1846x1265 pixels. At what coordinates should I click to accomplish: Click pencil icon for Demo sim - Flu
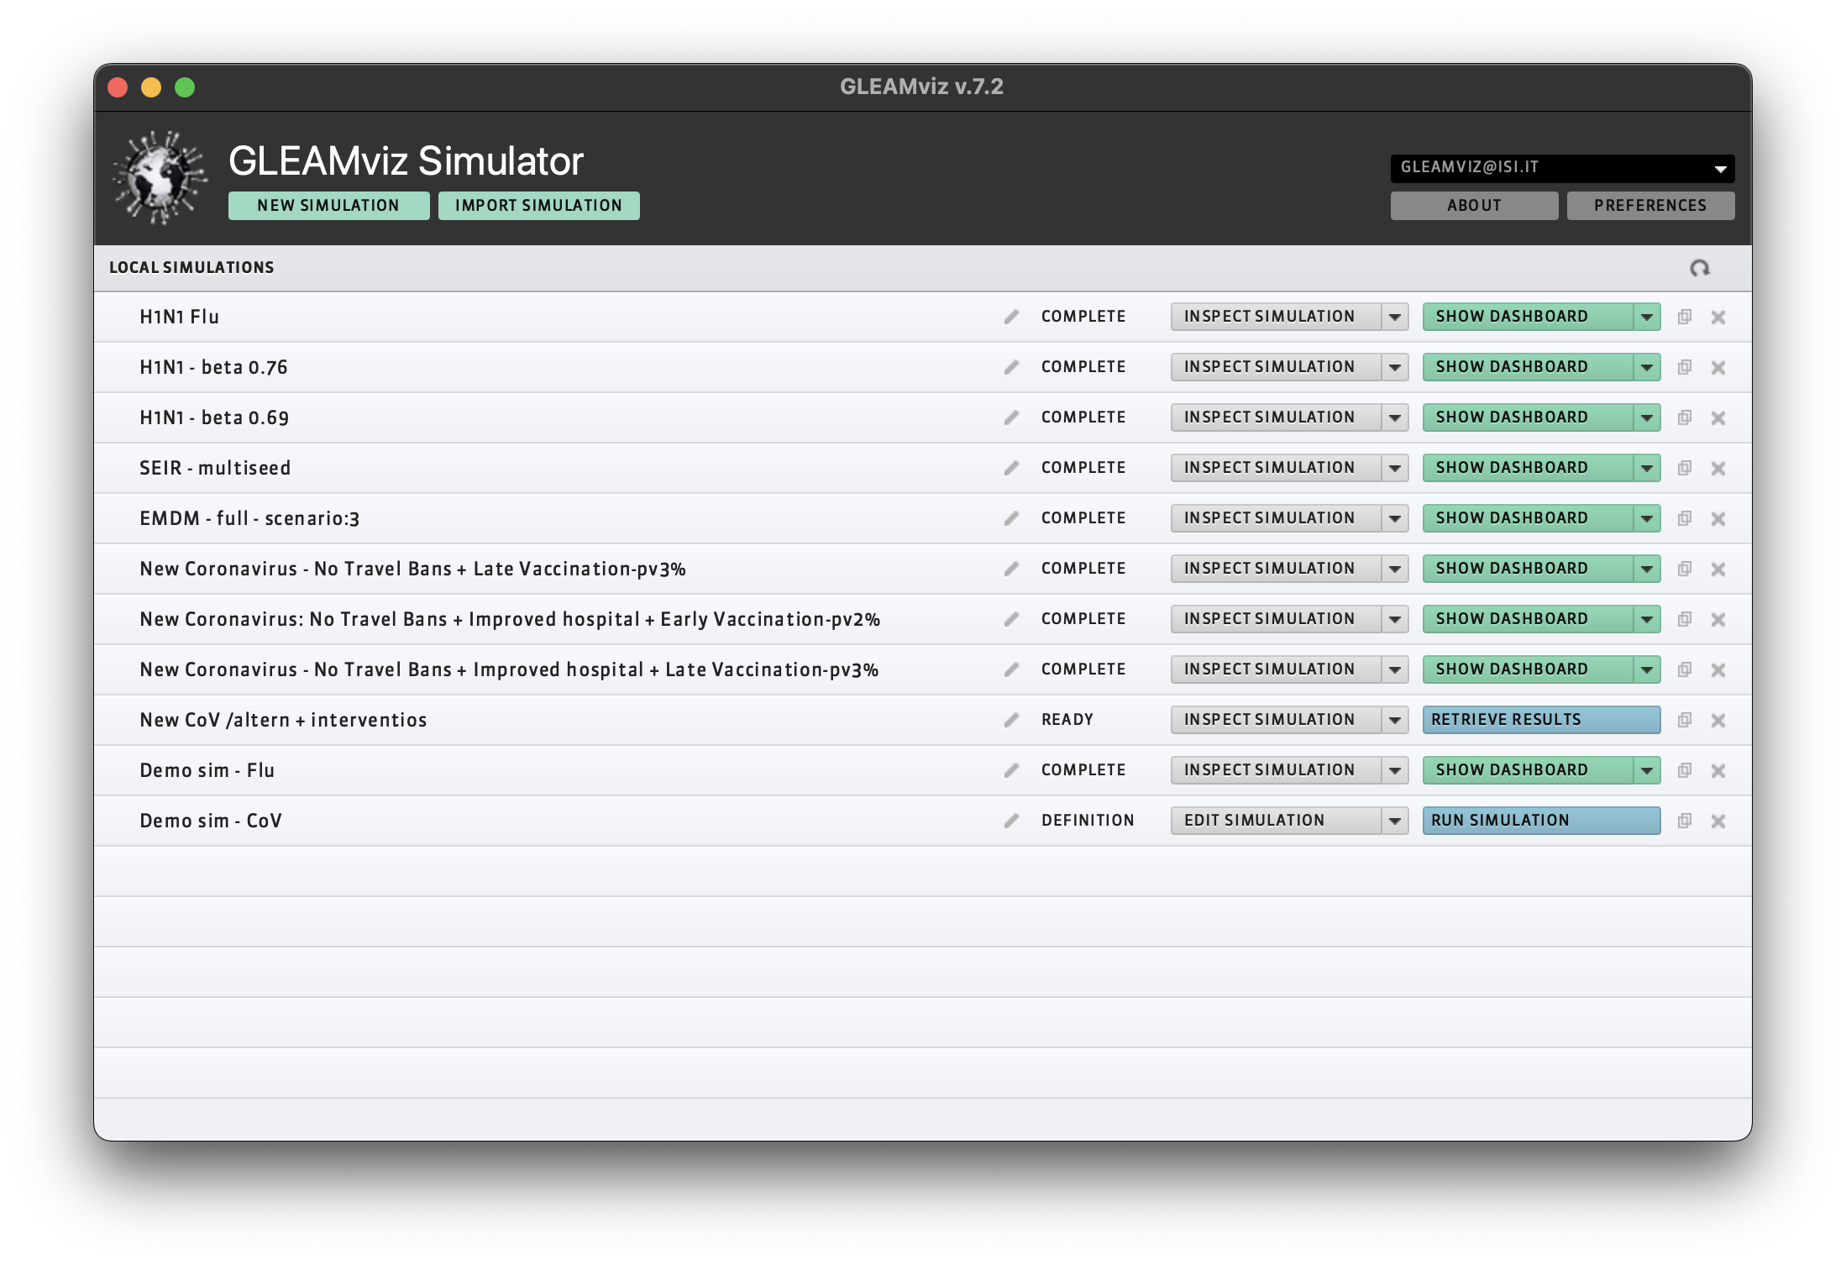1011,770
